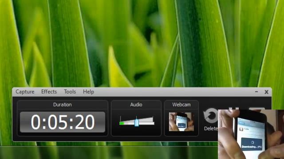Click the Audio panel label
The width and height of the screenshot is (284, 159).
click(136, 105)
